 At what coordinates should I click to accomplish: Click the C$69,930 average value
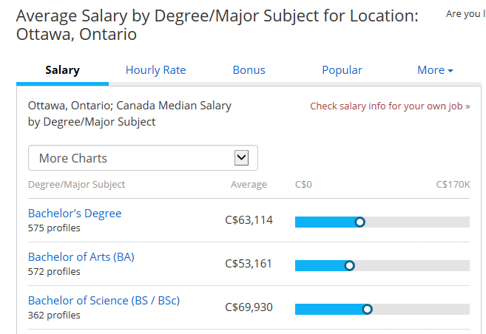click(249, 307)
